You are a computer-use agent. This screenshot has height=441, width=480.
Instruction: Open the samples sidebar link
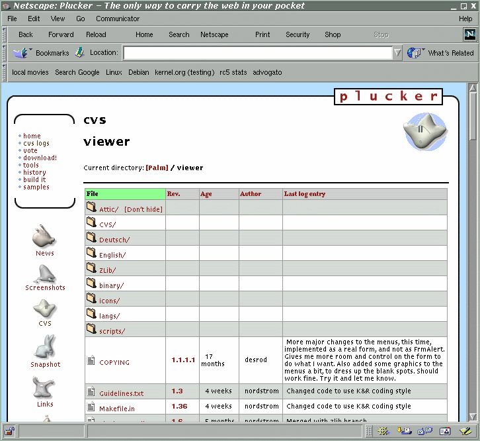point(36,187)
